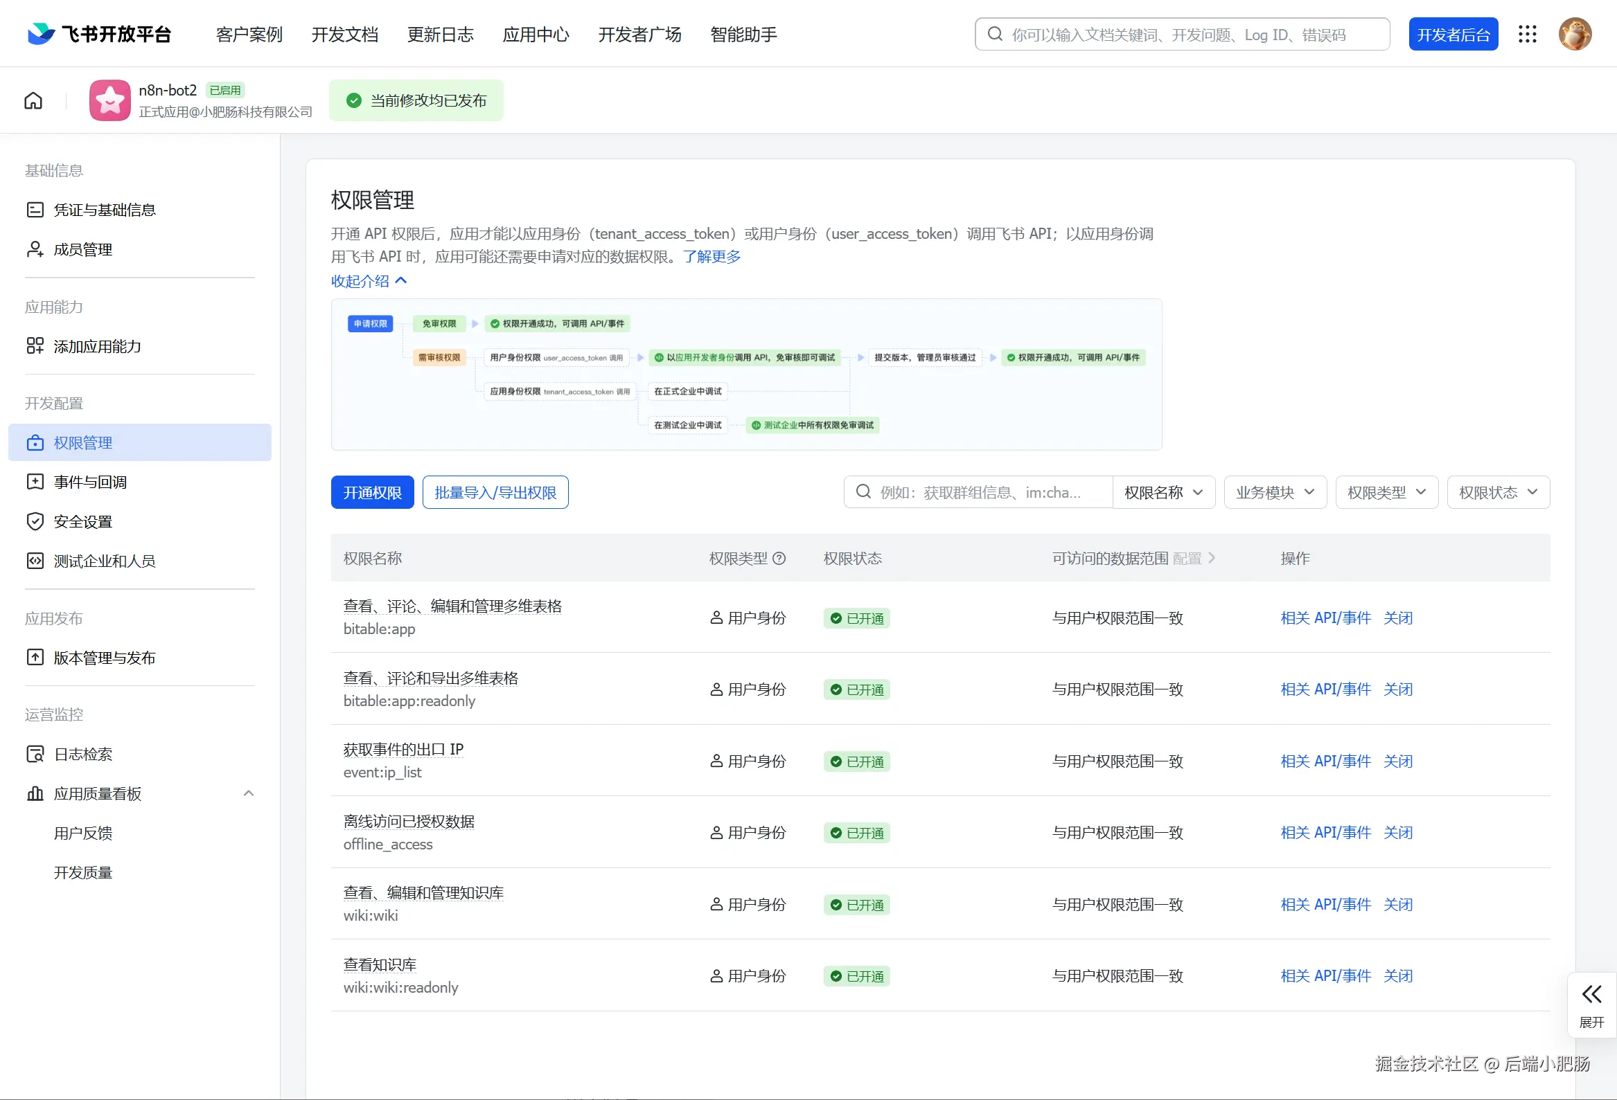Click the home icon in breadcrumb bar

pos(33,101)
